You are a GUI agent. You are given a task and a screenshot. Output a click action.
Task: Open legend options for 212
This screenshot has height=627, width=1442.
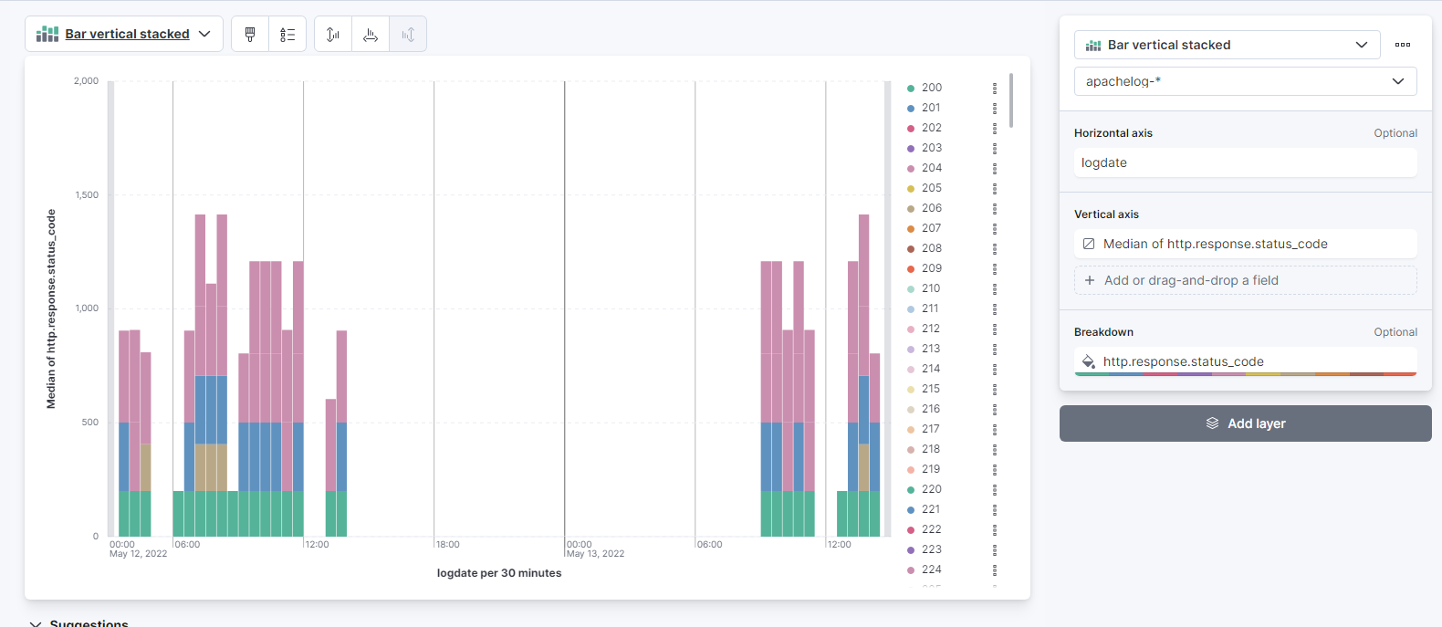coord(995,329)
